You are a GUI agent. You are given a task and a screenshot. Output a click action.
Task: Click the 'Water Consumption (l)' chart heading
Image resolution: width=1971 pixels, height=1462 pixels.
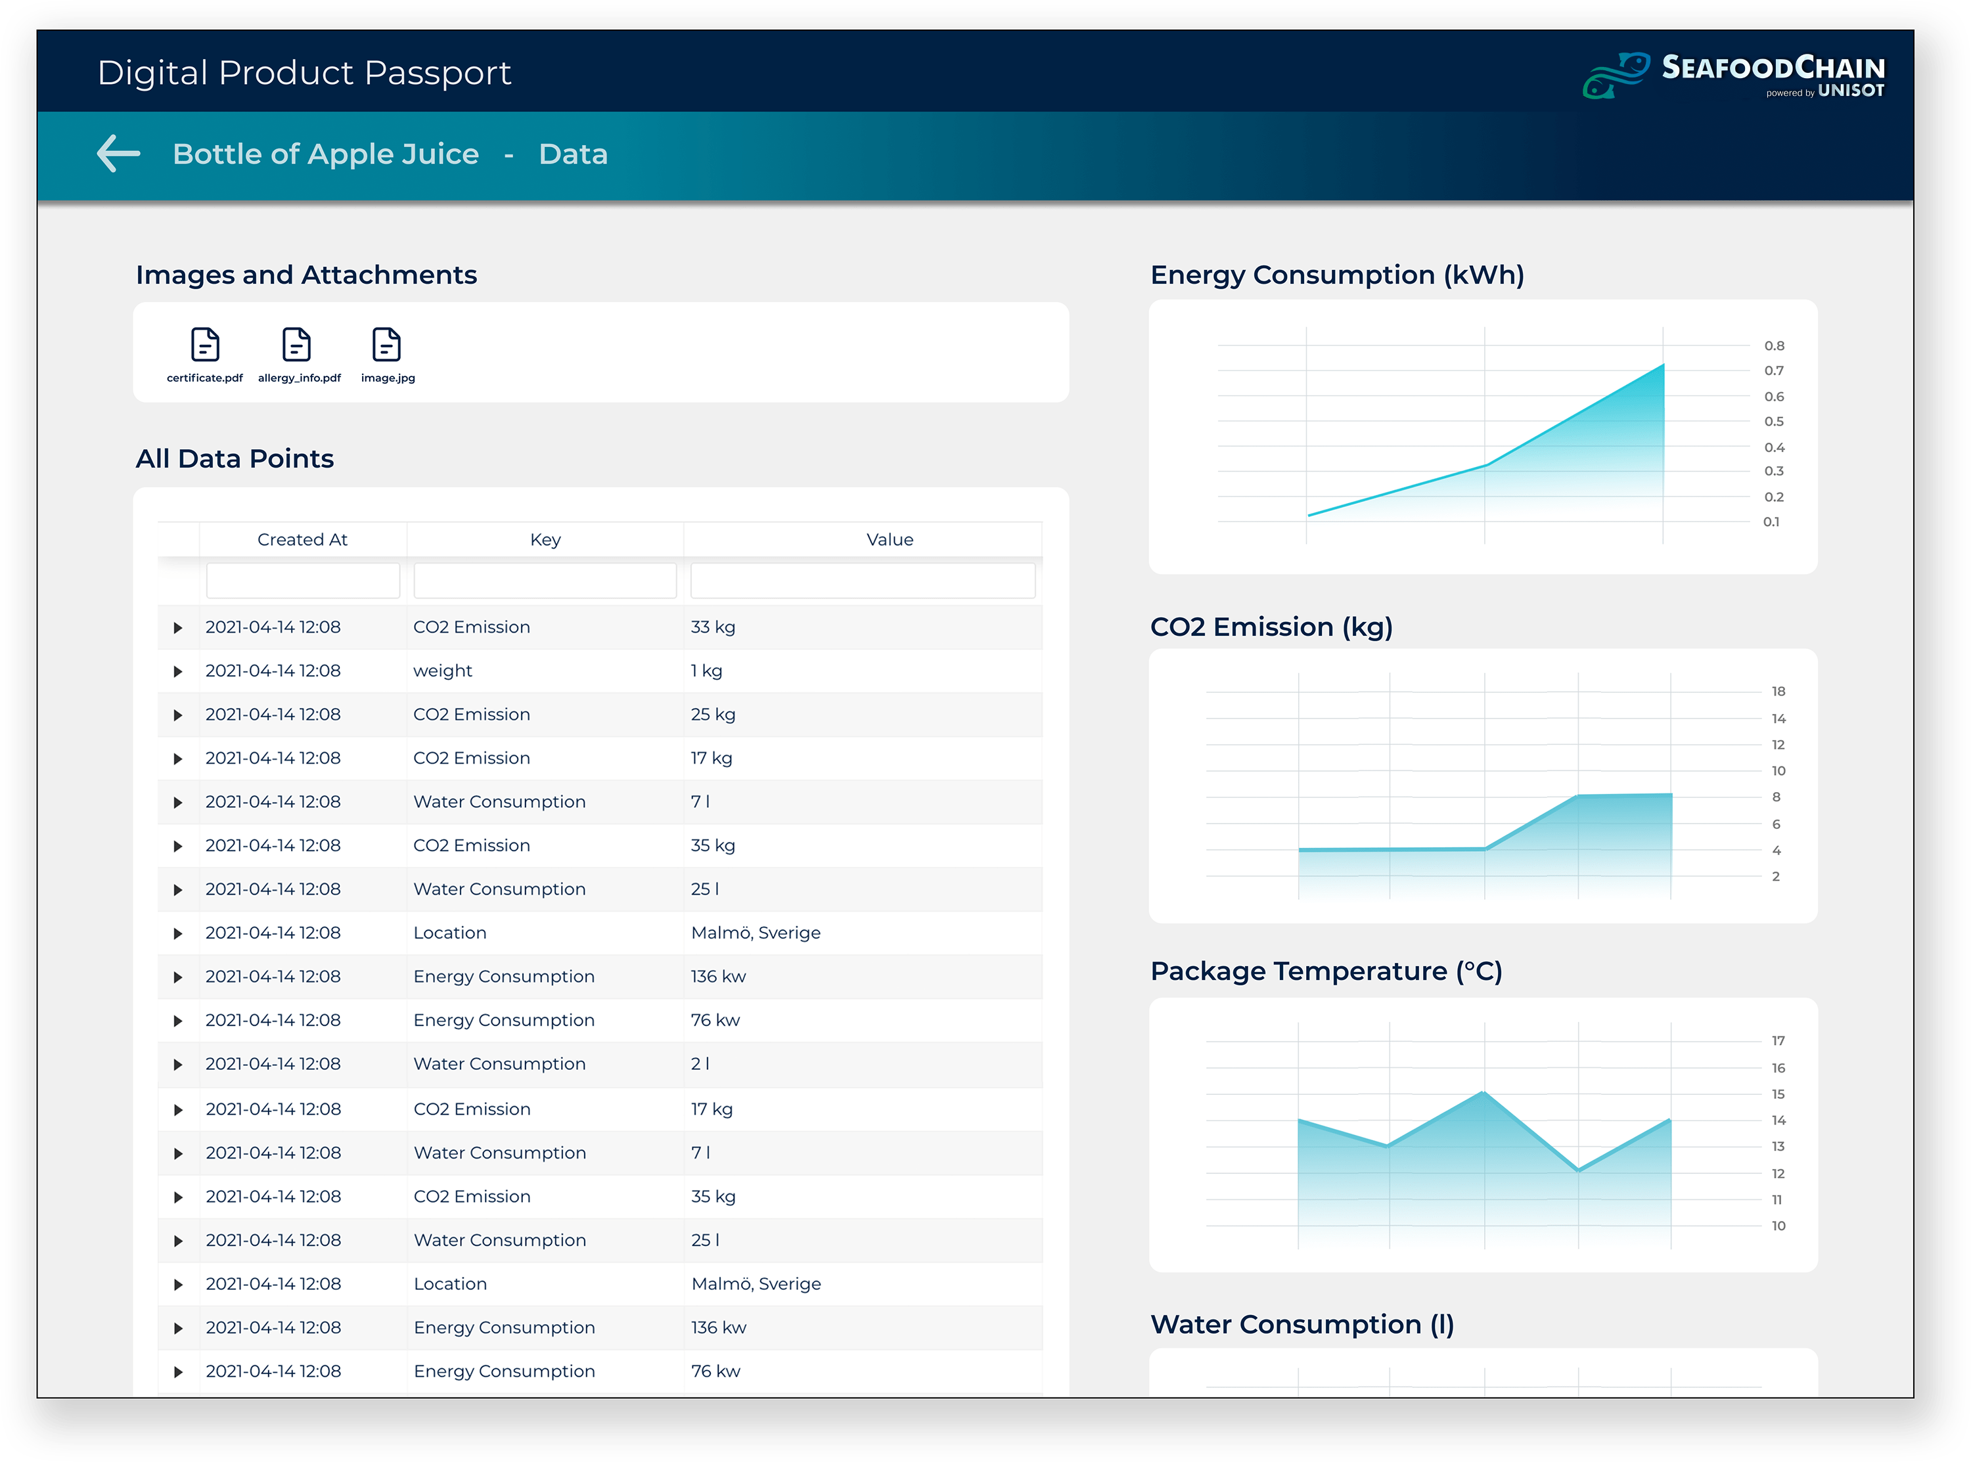pos(1302,1324)
